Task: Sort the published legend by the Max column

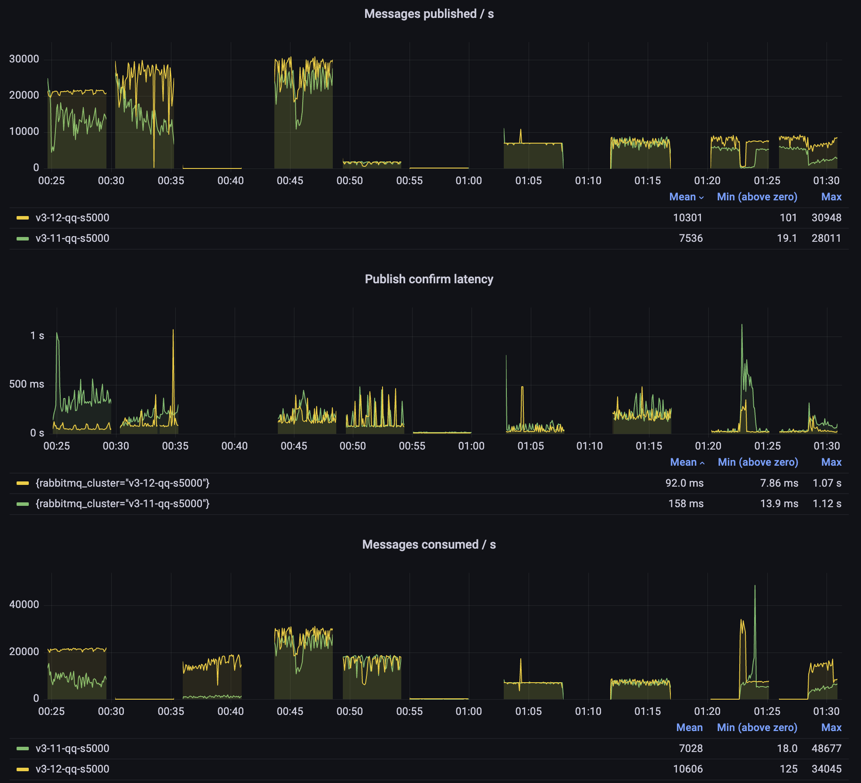Action: pos(831,197)
